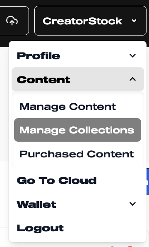Click Logout in the account menu

pyautogui.click(x=40, y=228)
